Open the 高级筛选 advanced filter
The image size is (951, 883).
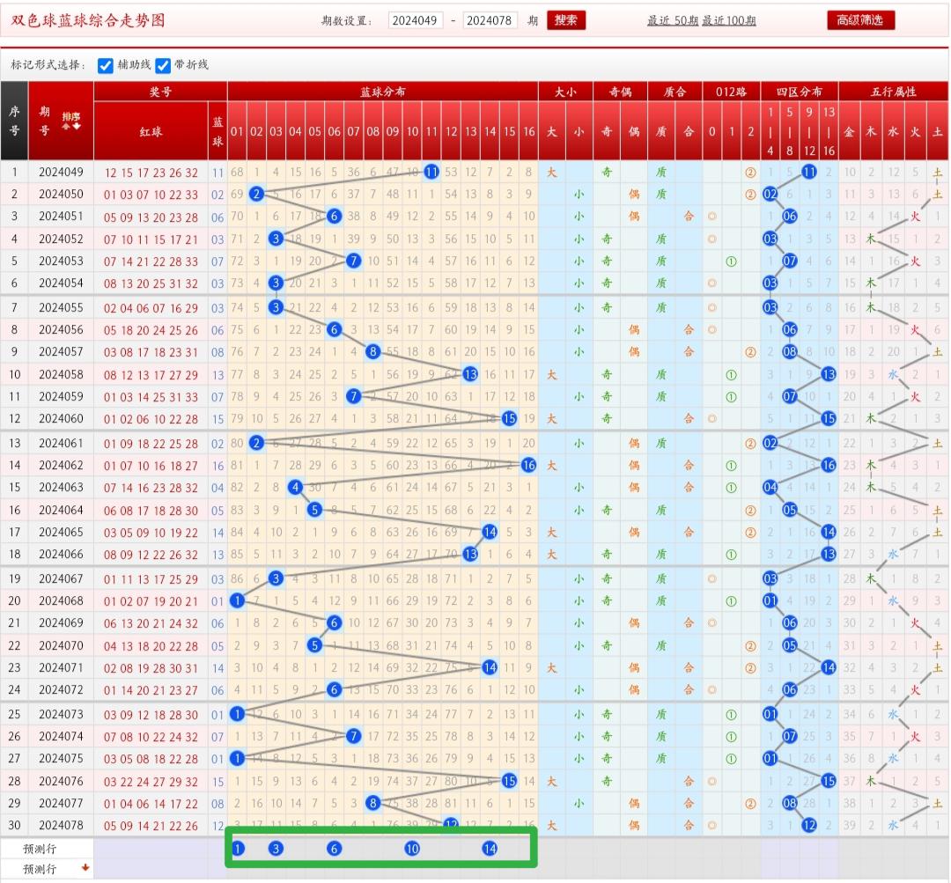pos(860,20)
